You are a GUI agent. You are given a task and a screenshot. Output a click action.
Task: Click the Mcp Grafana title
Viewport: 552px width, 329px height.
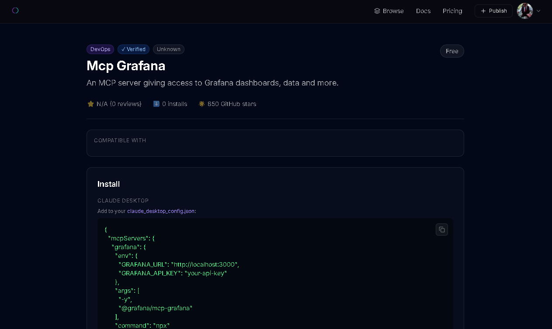tap(126, 66)
